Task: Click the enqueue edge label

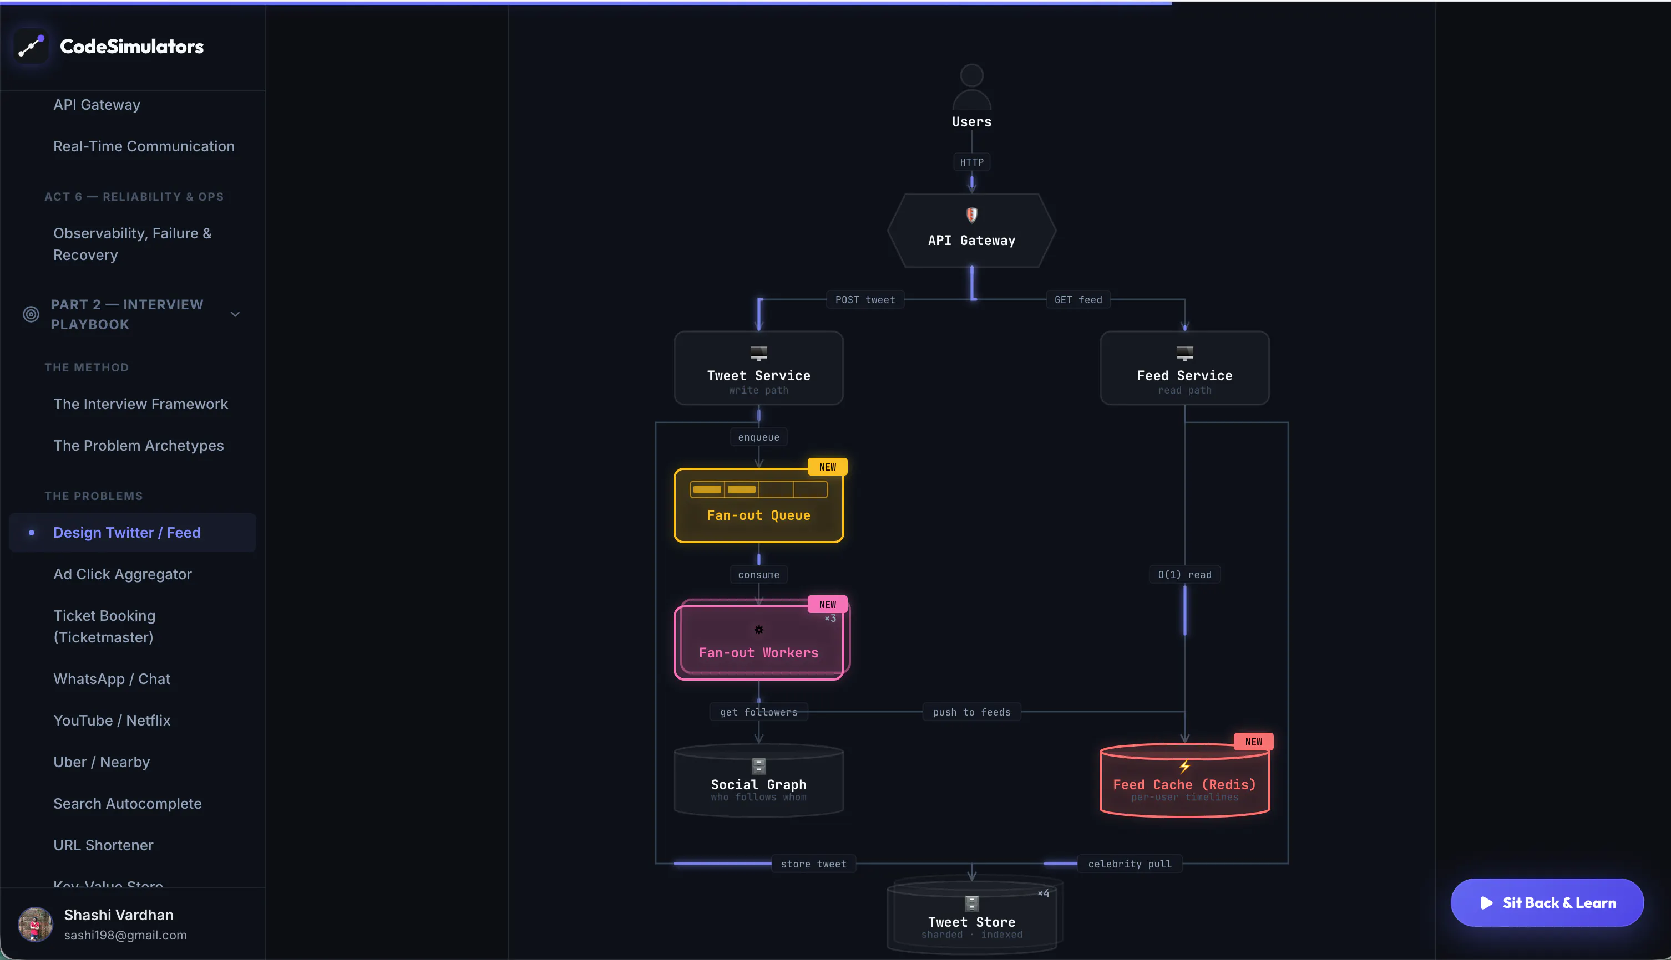Action: coord(759,437)
